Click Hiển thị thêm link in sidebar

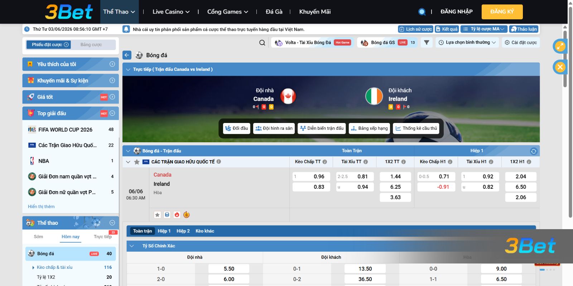(x=41, y=207)
